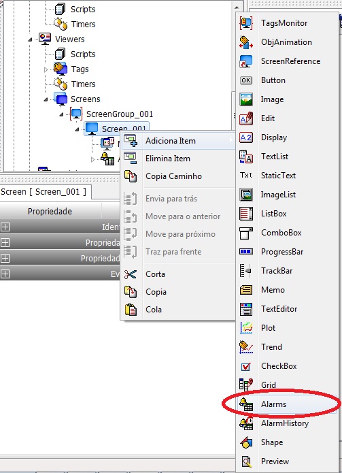Select the Screen [ Screen_001 ] tab
Viewport: 342px width, 473px height.
[x=44, y=192]
